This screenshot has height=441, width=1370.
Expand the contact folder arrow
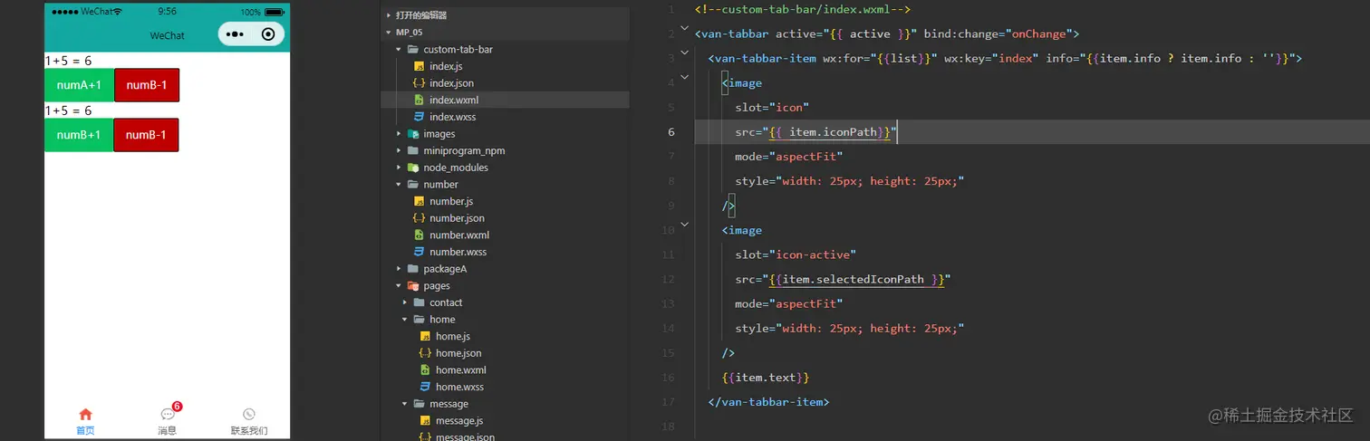coord(405,302)
